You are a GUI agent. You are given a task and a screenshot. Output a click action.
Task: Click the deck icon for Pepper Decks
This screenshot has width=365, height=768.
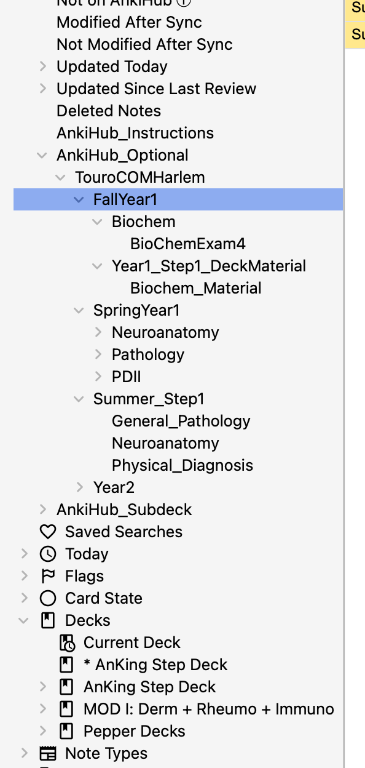tap(66, 731)
